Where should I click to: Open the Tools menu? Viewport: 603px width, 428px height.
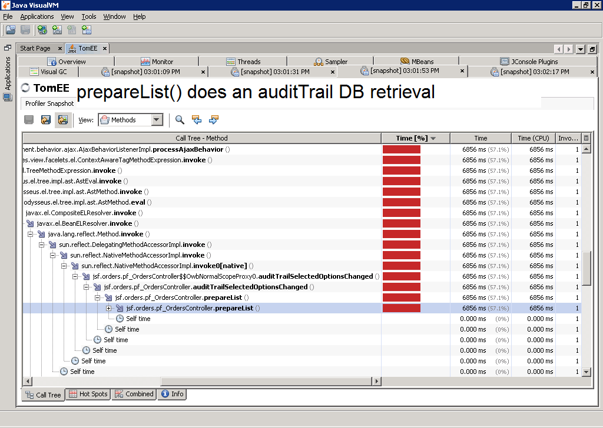tap(89, 16)
